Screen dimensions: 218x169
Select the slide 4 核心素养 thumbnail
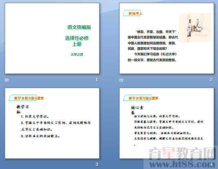pos(167,123)
